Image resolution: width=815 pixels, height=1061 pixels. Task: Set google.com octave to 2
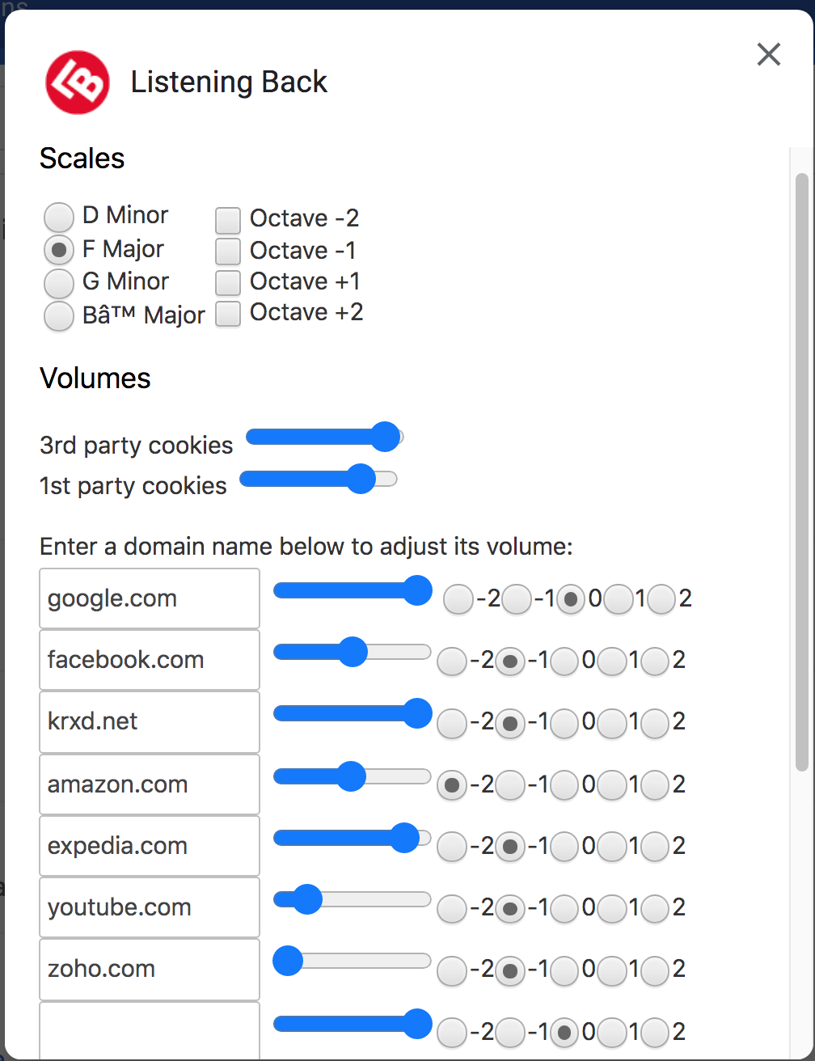(661, 600)
